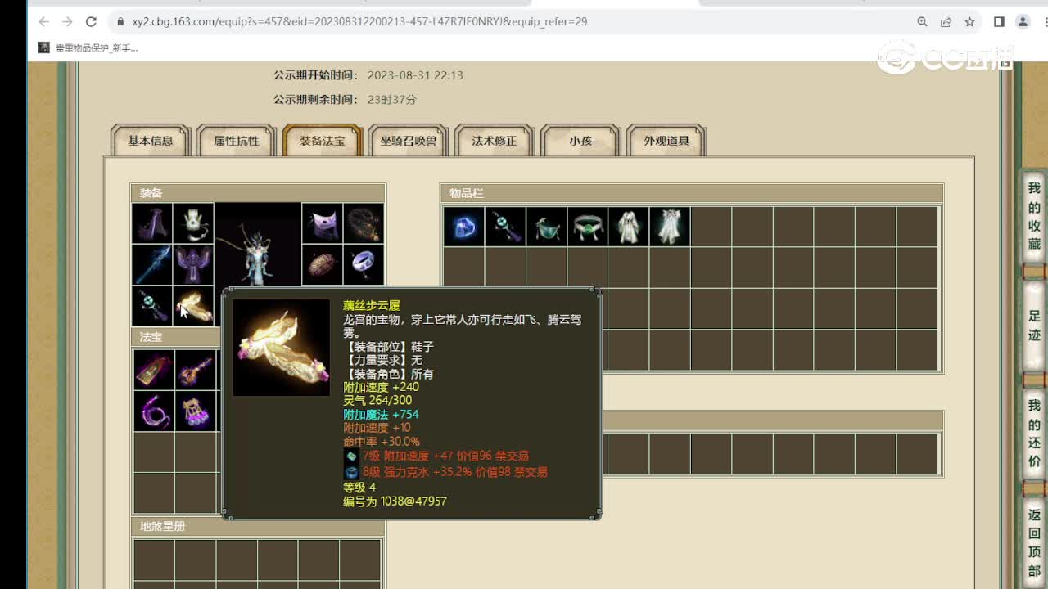Viewport: 1048px width, 589px height.
Task: Click the teal orb staff in inventory
Action: 505,227
